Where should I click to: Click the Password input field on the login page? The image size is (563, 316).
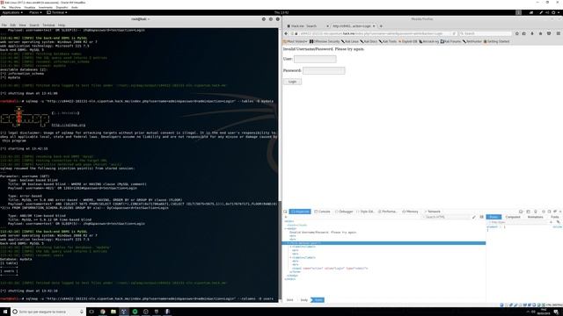(x=324, y=70)
